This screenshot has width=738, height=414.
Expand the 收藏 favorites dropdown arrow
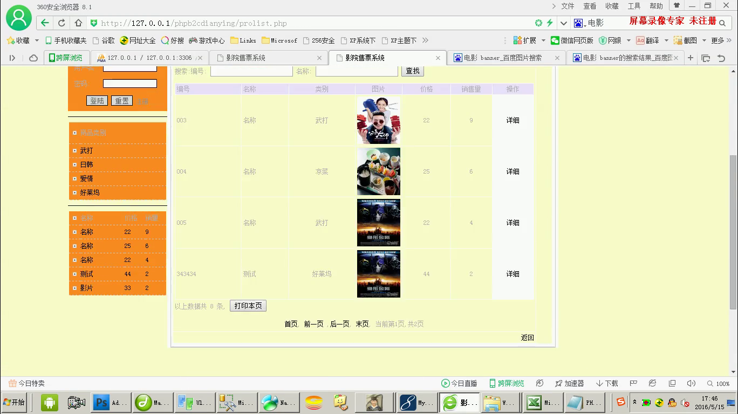[37, 40]
